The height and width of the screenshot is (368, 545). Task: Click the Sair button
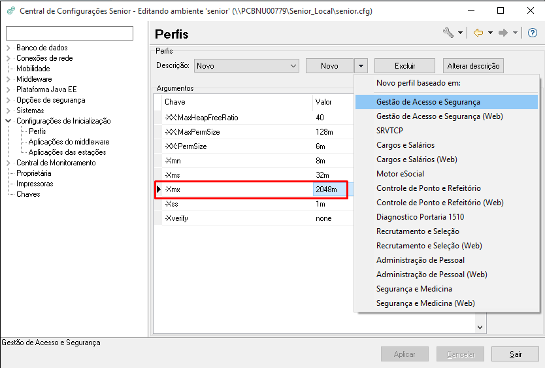click(516, 354)
